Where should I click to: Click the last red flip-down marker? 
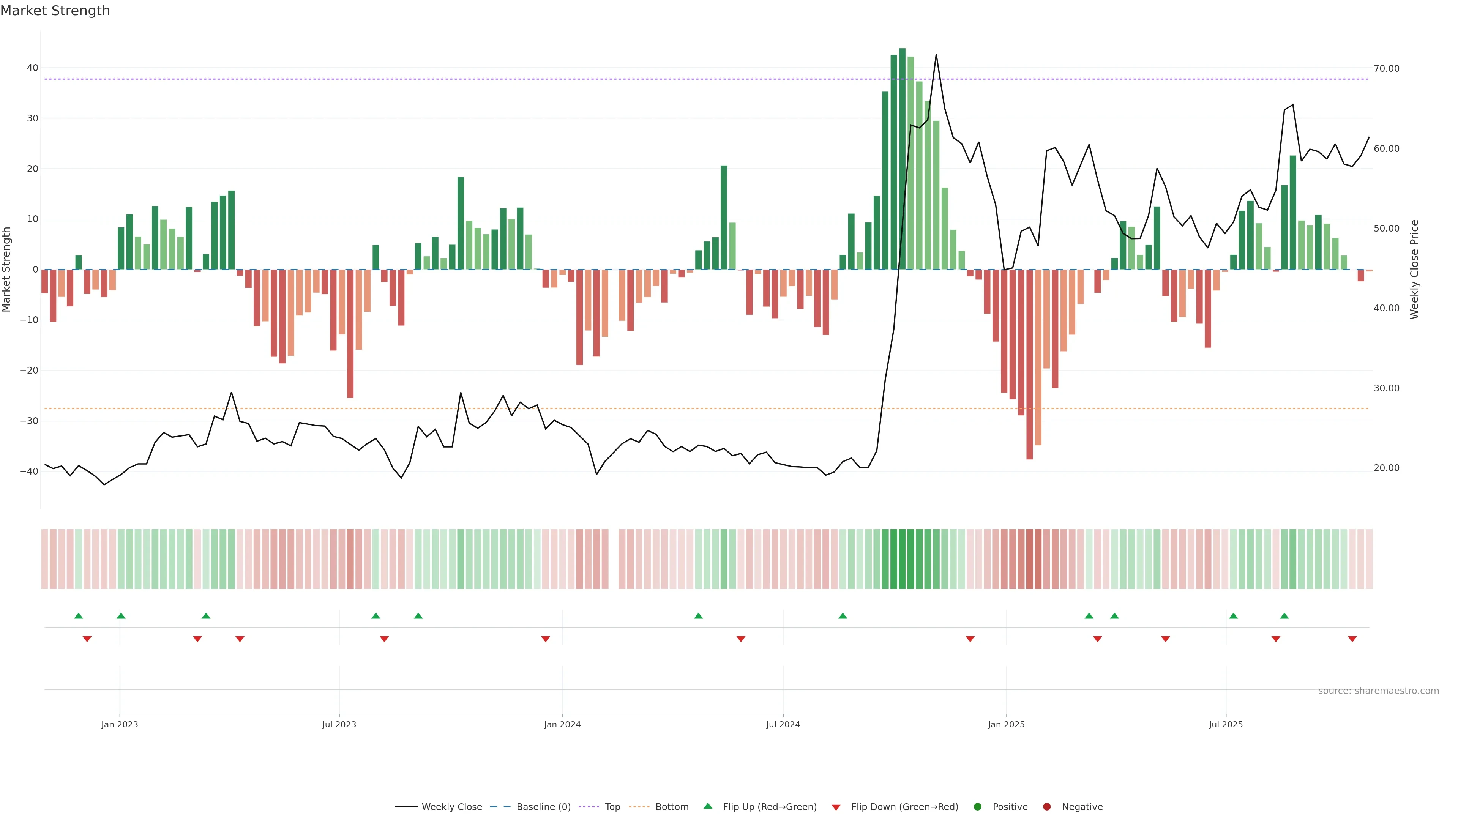1352,639
